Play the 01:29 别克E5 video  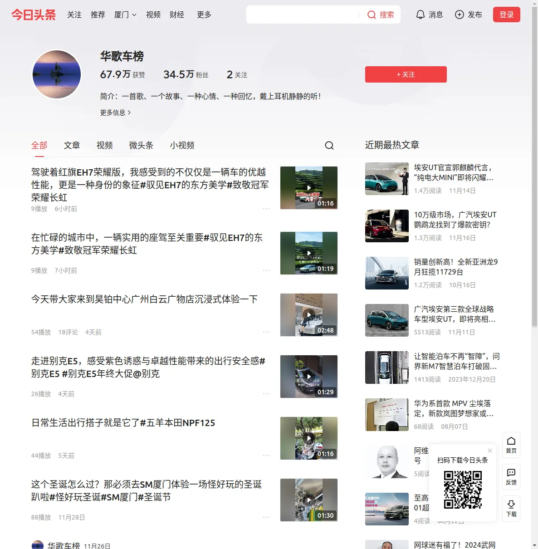click(x=309, y=377)
